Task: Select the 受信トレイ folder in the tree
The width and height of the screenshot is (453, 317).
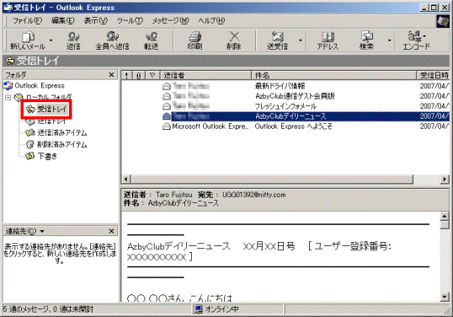Action: tap(52, 110)
